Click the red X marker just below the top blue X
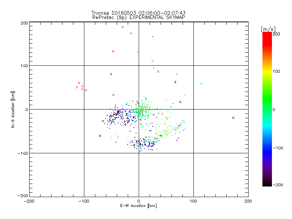Image resolution: width=292 pixels, height=219 pixels. pyautogui.click(x=131, y=34)
